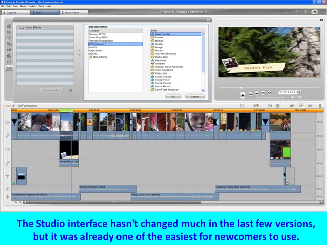
Task: Click the player scrubber slider handle
Action: click(x=241, y=88)
